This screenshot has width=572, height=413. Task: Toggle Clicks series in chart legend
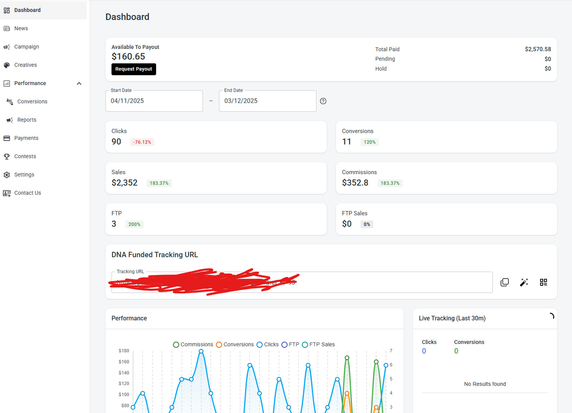pos(268,345)
